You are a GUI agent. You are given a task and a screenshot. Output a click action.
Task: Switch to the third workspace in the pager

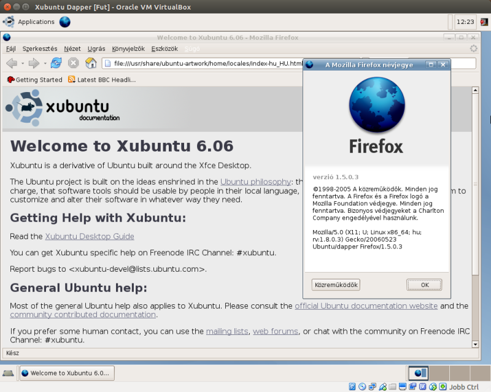pos(460,373)
